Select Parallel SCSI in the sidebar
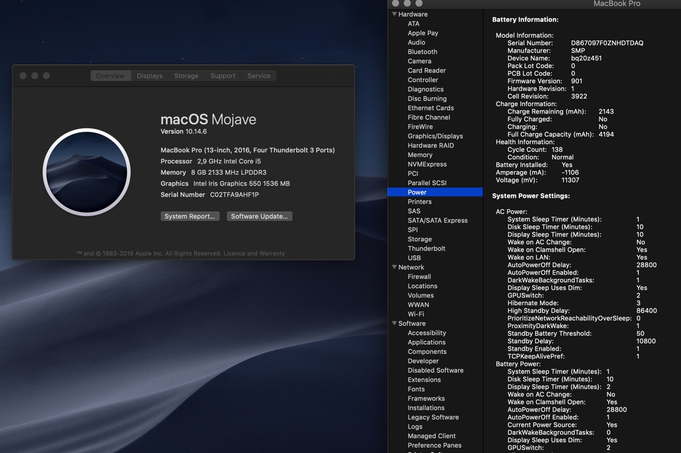 427,183
